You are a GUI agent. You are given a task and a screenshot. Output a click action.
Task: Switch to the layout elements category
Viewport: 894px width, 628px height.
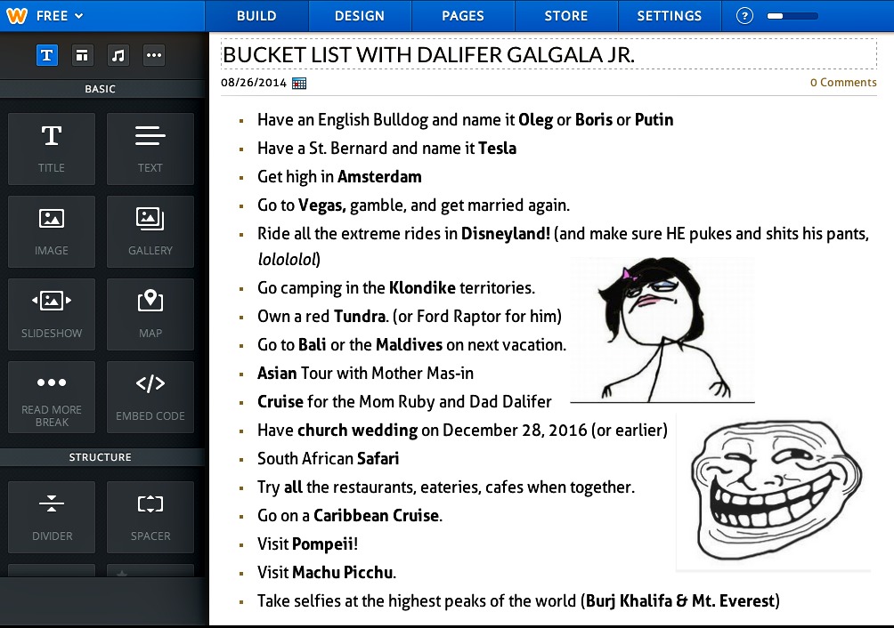tap(82, 55)
